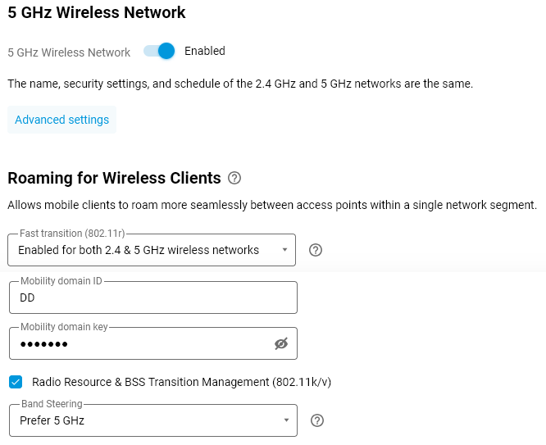Image resolution: width=546 pixels, height=445 pixels.
Task: Click help icon next to Fast transition dropdown
Action: (x=316, y=250)
